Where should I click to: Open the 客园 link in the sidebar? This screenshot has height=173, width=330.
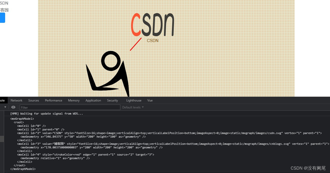tap(4, 10)
